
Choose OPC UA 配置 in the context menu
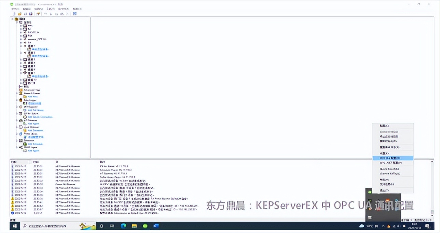pos(393,158)
